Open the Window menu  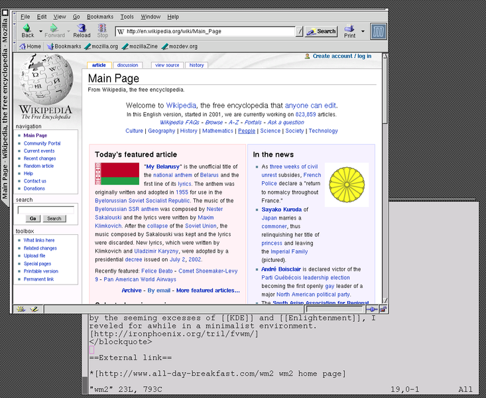(151, 17)
